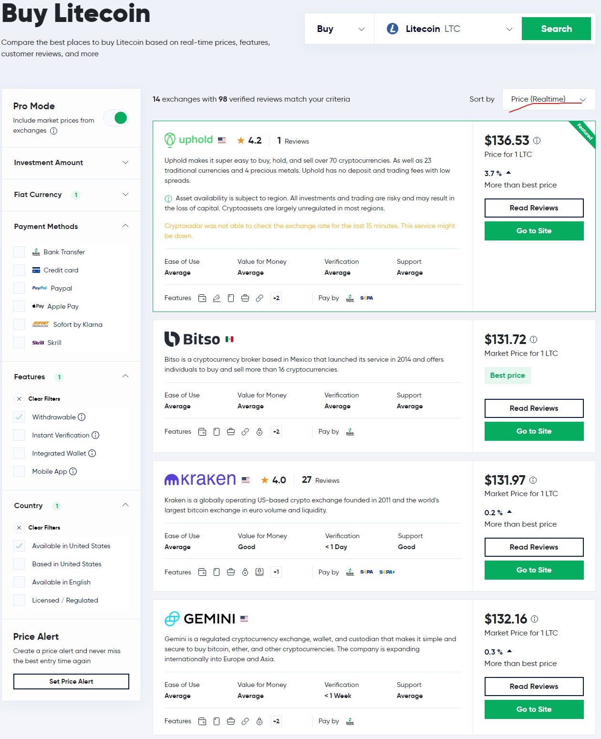Image resolution: width=601 pixels, height=739 pixels.
Task: Click the Set Price Alert button
Action: 71,681
